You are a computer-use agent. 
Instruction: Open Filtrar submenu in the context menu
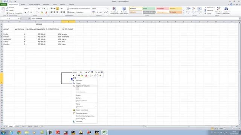click(x=85, y=104)
